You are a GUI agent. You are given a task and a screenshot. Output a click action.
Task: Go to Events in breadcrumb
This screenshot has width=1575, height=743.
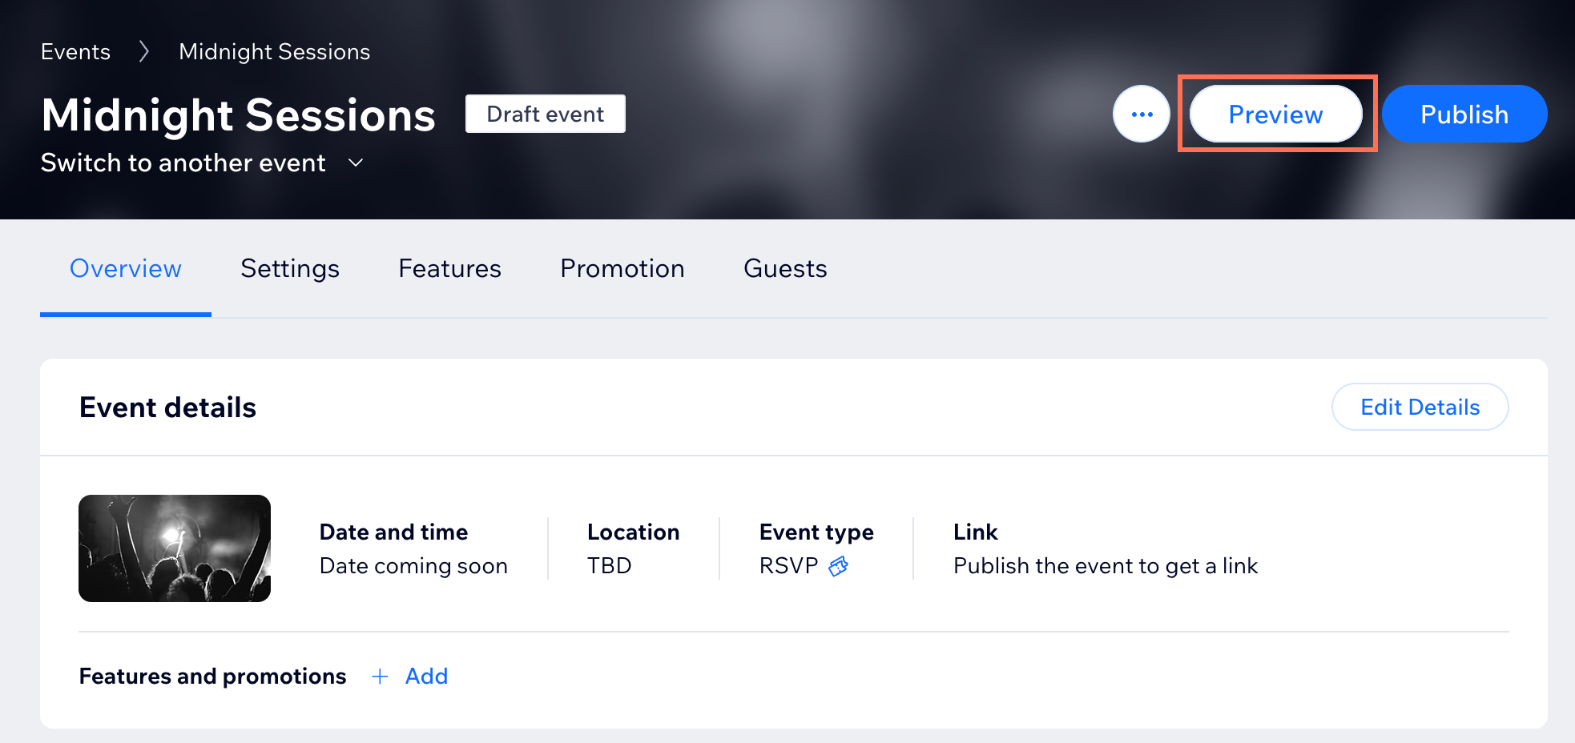point(75,52)
